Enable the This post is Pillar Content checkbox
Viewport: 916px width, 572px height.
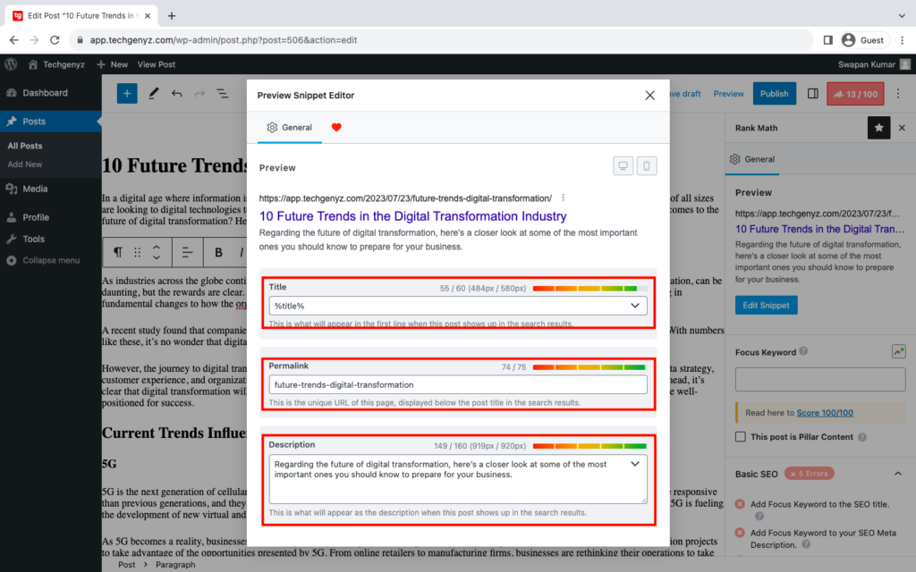point(740,436)
